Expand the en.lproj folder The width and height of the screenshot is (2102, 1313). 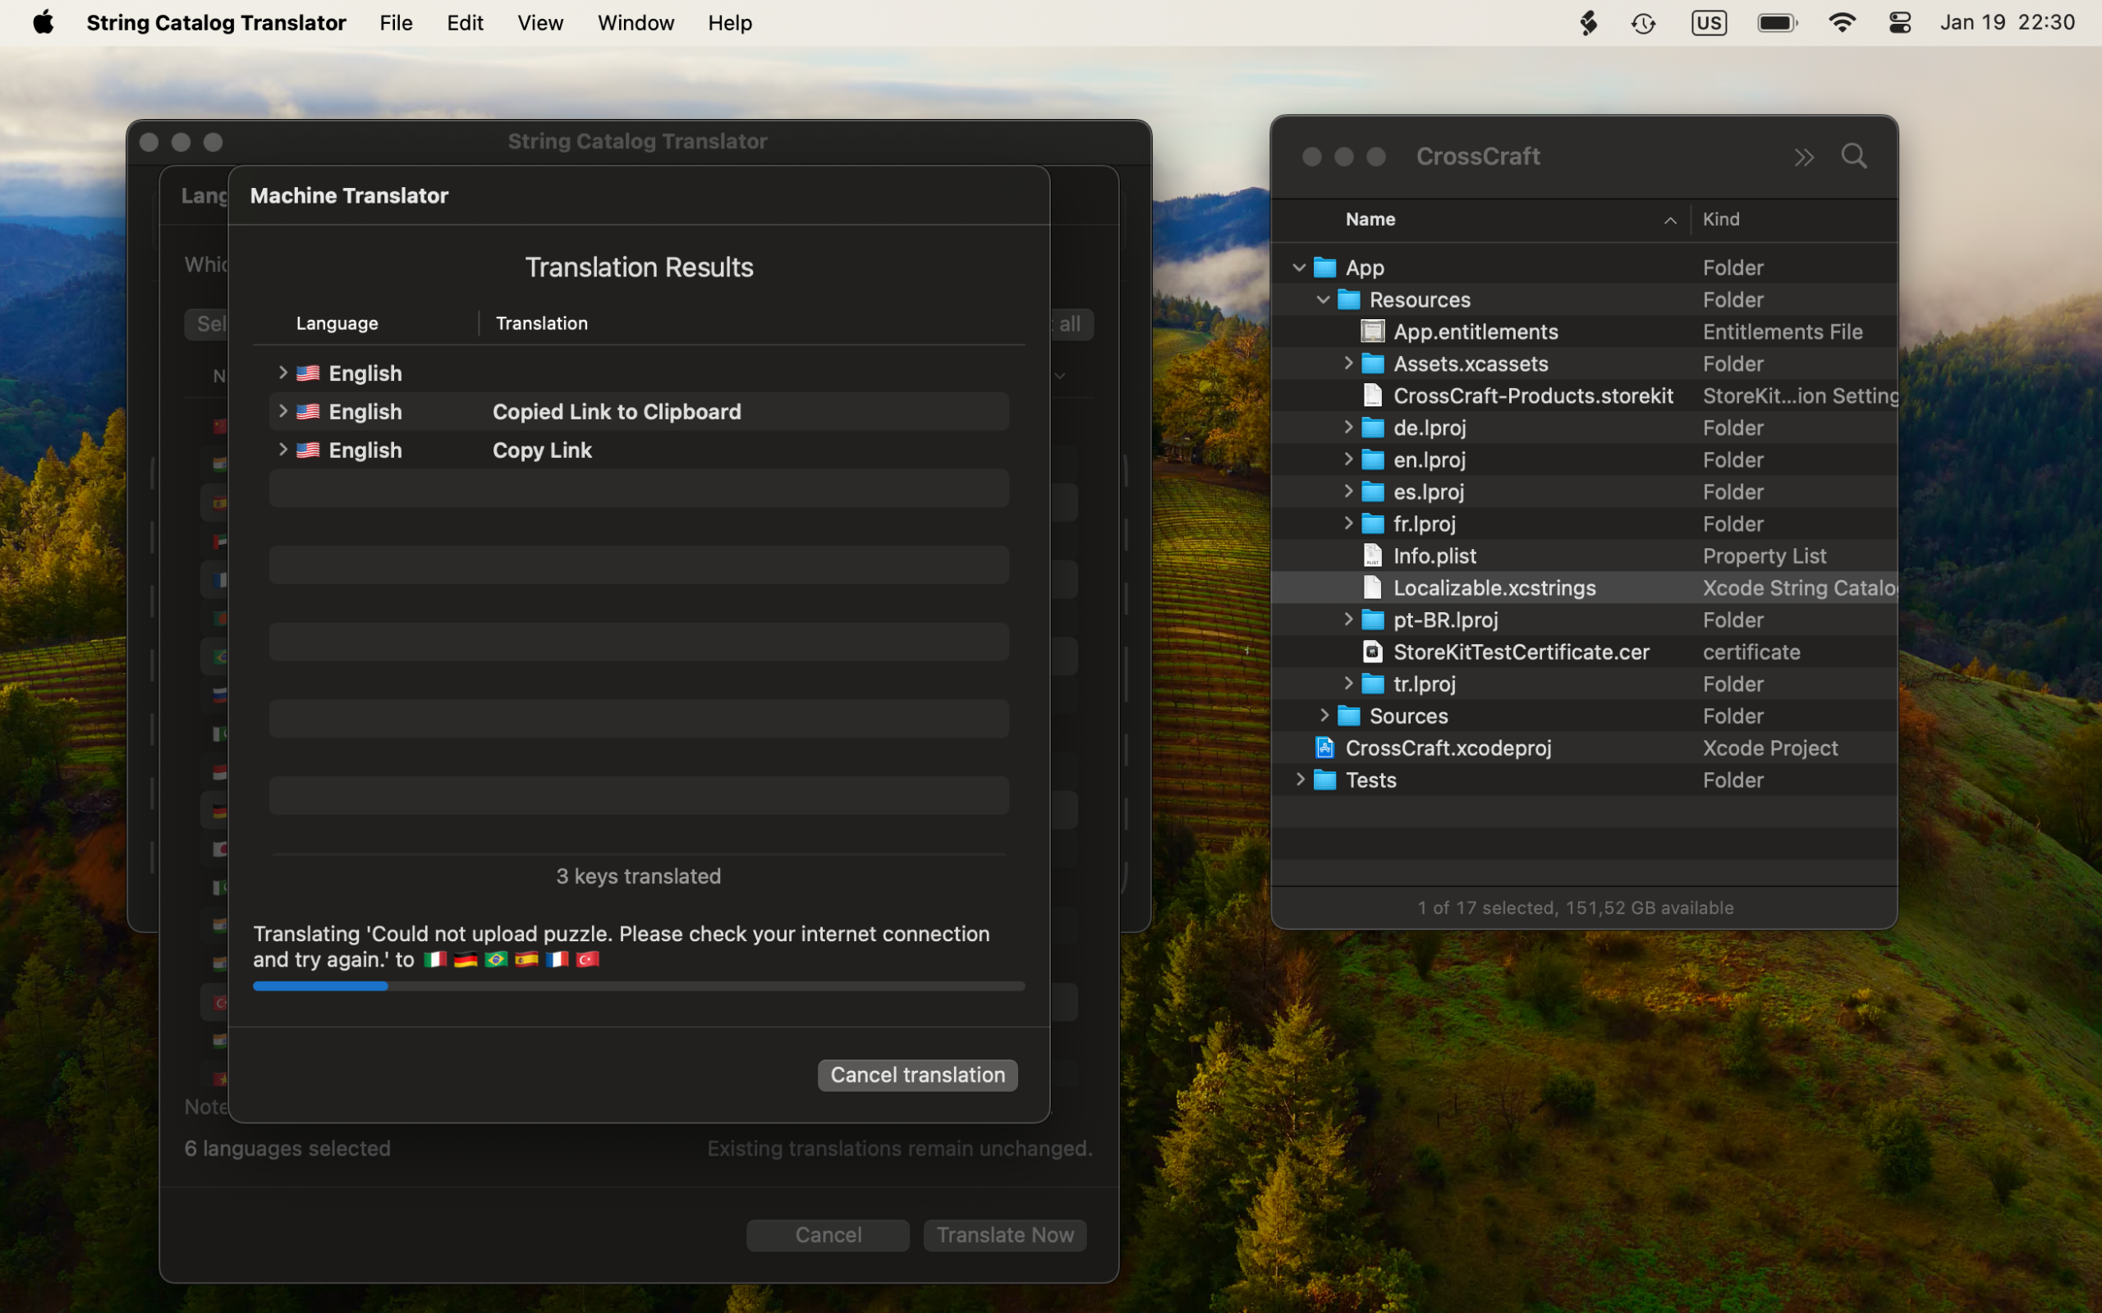click(1348, 460)
